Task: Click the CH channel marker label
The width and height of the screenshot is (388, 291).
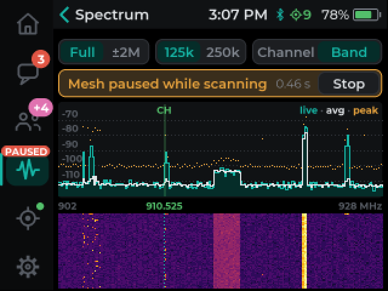Action: coord(164,110)
